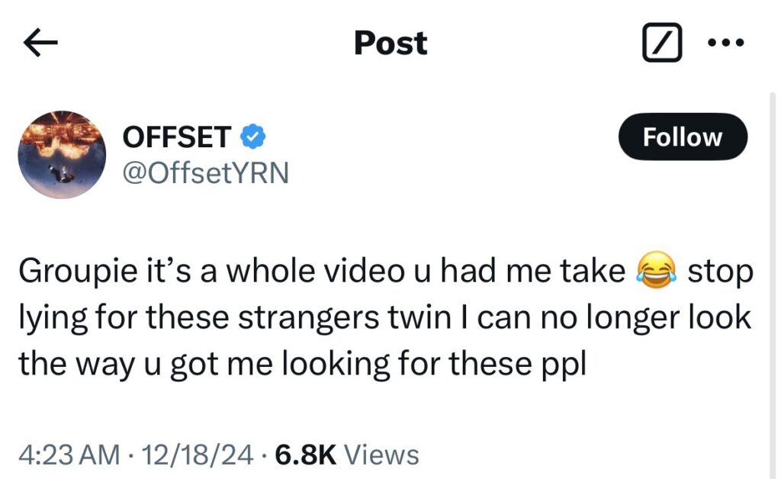
Task: Click the 6.8K view count number
Action: tap(305, 455)
